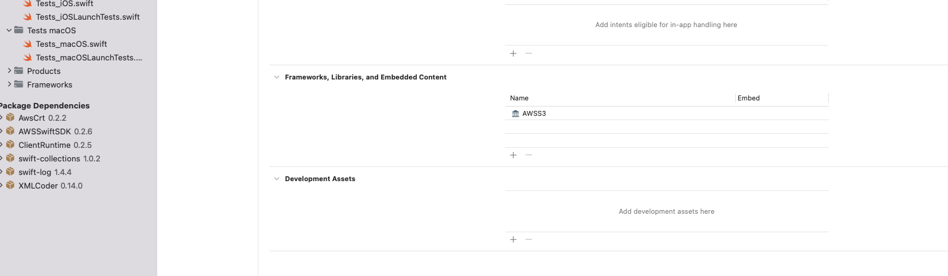Click the AWSSwiftSDK package icon

click(10, 131)
